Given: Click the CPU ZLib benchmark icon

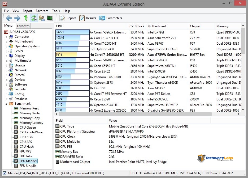Looking at the screenshot, I should tap(16, 137).
